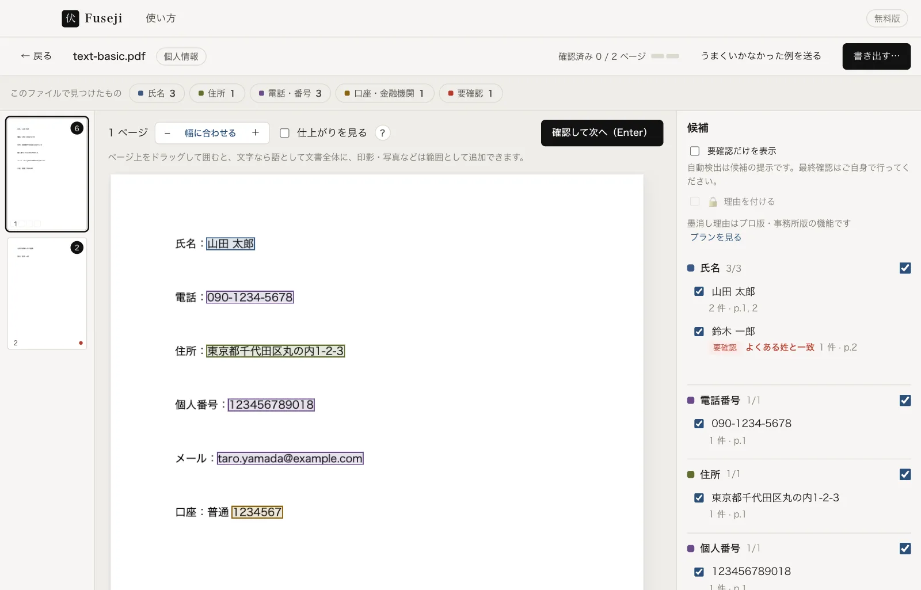
Task: Click highlighted 山田 太郎 in document
Action: [x=231, y=244]
